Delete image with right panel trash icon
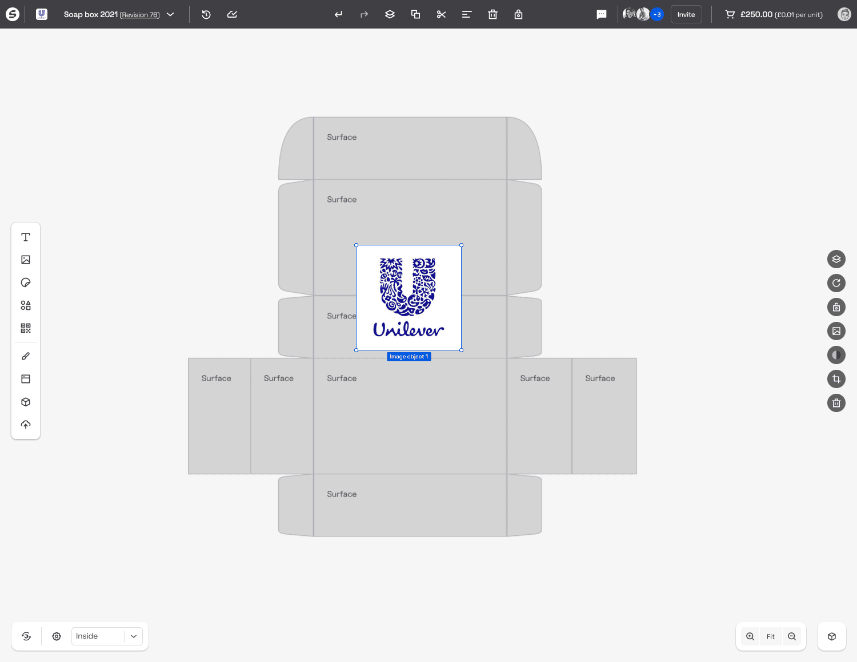The width and height of the screenshot is (857, 662). tap(836, 403)
